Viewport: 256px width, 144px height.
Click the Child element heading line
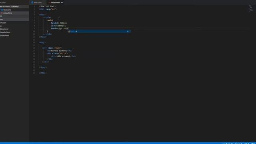click(x=63, y=56)
